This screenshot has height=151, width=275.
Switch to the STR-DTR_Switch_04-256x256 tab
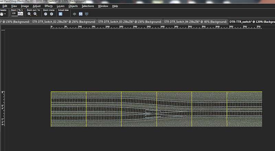tap(195, 22)
